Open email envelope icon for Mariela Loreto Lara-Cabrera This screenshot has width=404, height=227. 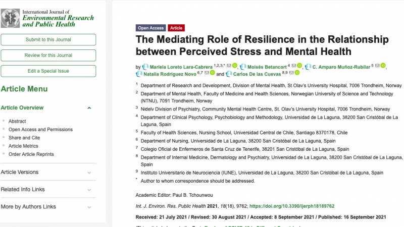229,66
